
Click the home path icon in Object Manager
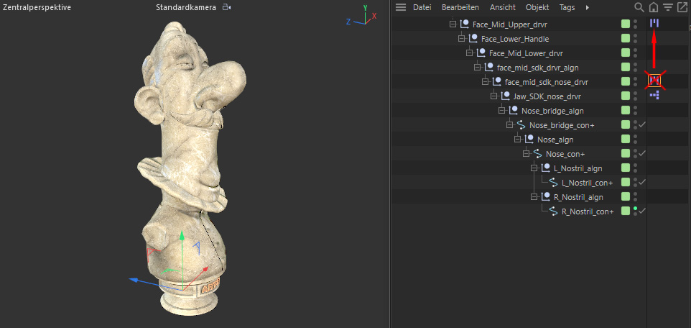(654, 7)
